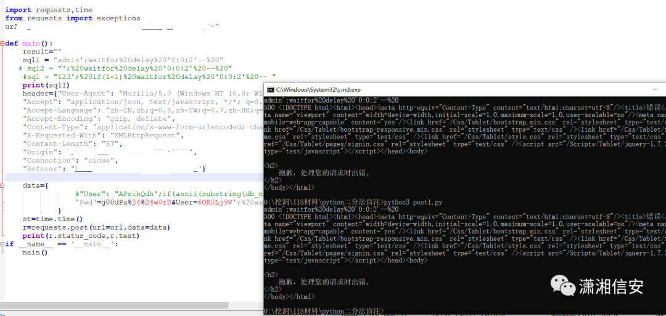
Task: Click the "Referer" header line
Action: point(115,169)
